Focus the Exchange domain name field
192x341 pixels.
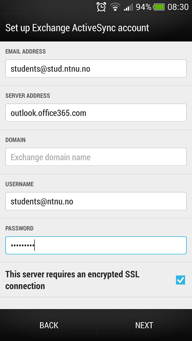96,157
